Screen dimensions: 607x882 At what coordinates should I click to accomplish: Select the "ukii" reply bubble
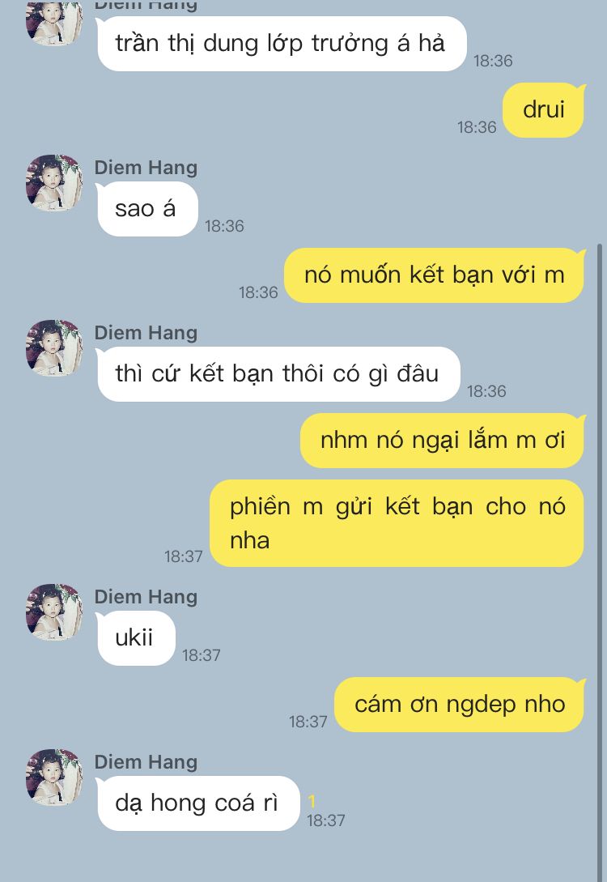coord(135,638)
